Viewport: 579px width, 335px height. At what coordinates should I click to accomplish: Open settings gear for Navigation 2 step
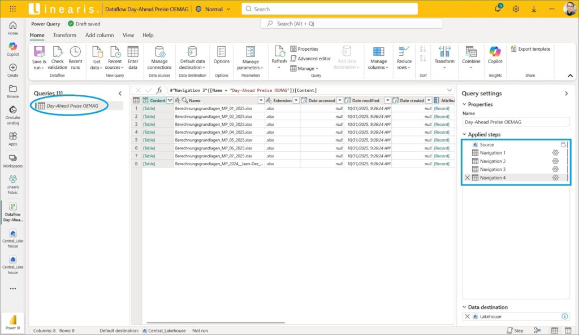click(x=555, y=161)
